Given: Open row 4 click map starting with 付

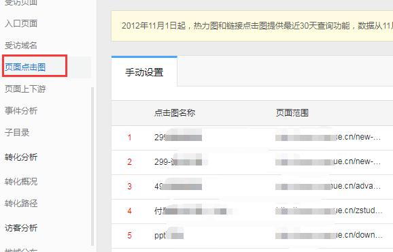Looking at the screenshot, I should point(190,211).
